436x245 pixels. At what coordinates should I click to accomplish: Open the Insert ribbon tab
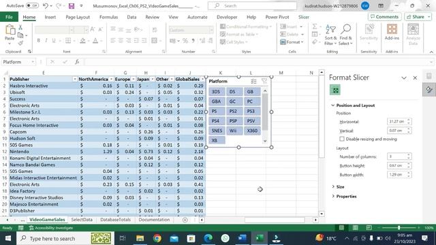pos(50,17)
